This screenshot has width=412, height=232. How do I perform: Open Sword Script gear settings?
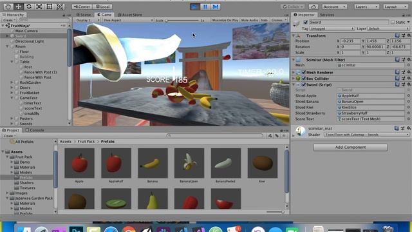coord(409,84)
